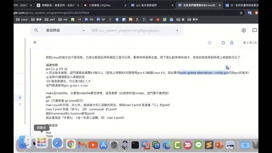Open the SP bookmark

click(x=101, y=20)
